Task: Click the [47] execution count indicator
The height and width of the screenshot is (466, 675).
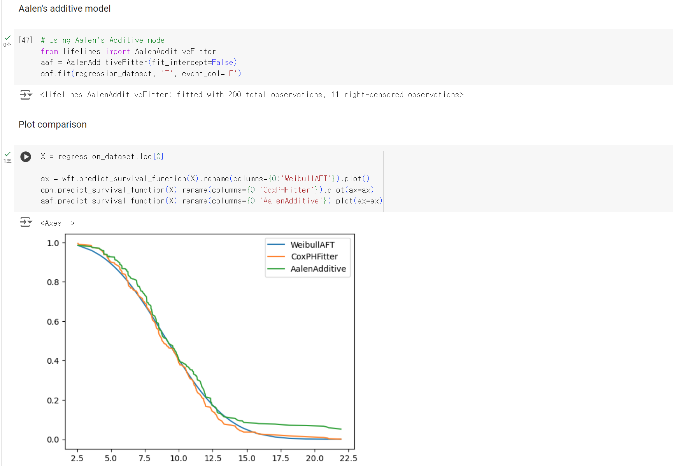Action: [x=26, y=40]
